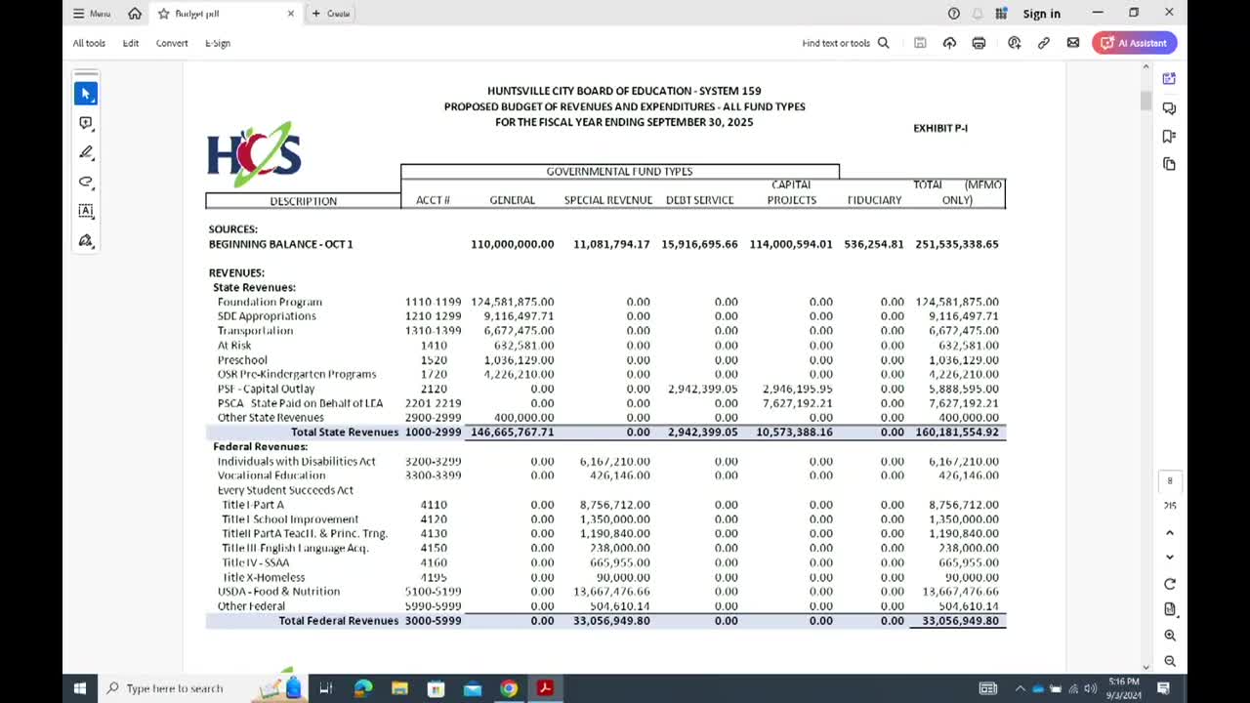Viewport: 1250px width, 703px height.
Task: Open File Explorer from the taskbar
Action: click(399, 688)
